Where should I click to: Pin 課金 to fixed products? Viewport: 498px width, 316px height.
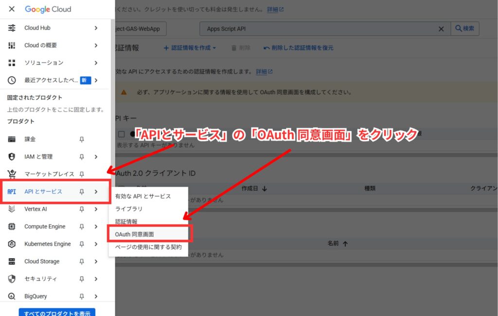click(82, 139)
